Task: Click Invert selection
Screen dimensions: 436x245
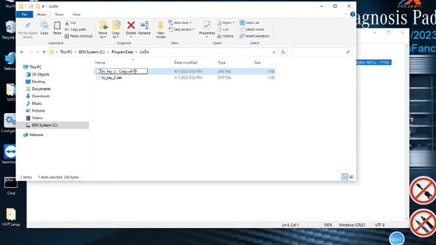Action: click(254, 36)
